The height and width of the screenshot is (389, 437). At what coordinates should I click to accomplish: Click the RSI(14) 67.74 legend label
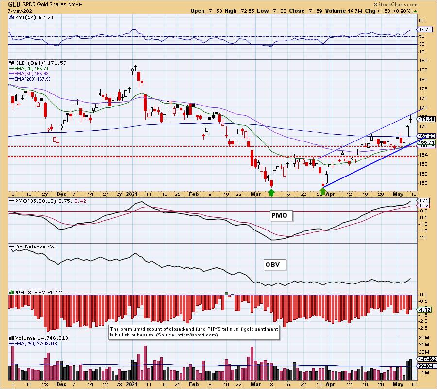click(x=34, y=18)
